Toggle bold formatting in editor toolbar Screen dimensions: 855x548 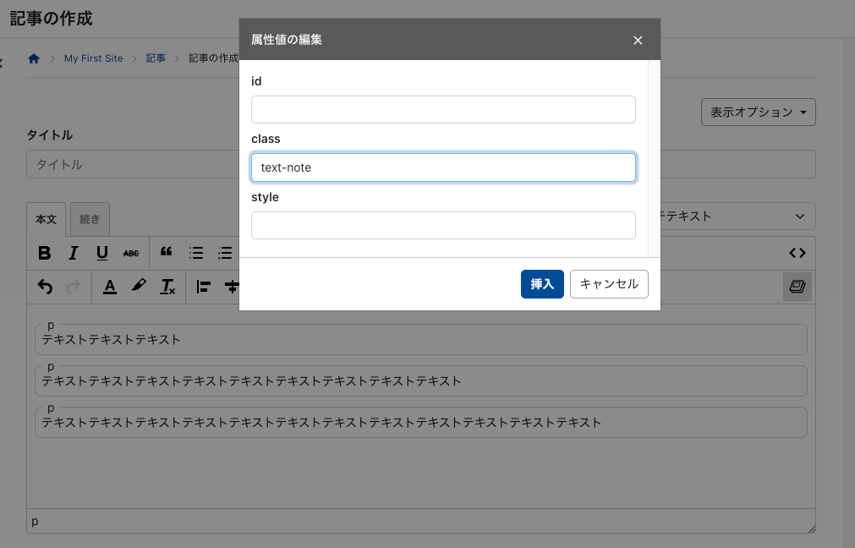44,253
